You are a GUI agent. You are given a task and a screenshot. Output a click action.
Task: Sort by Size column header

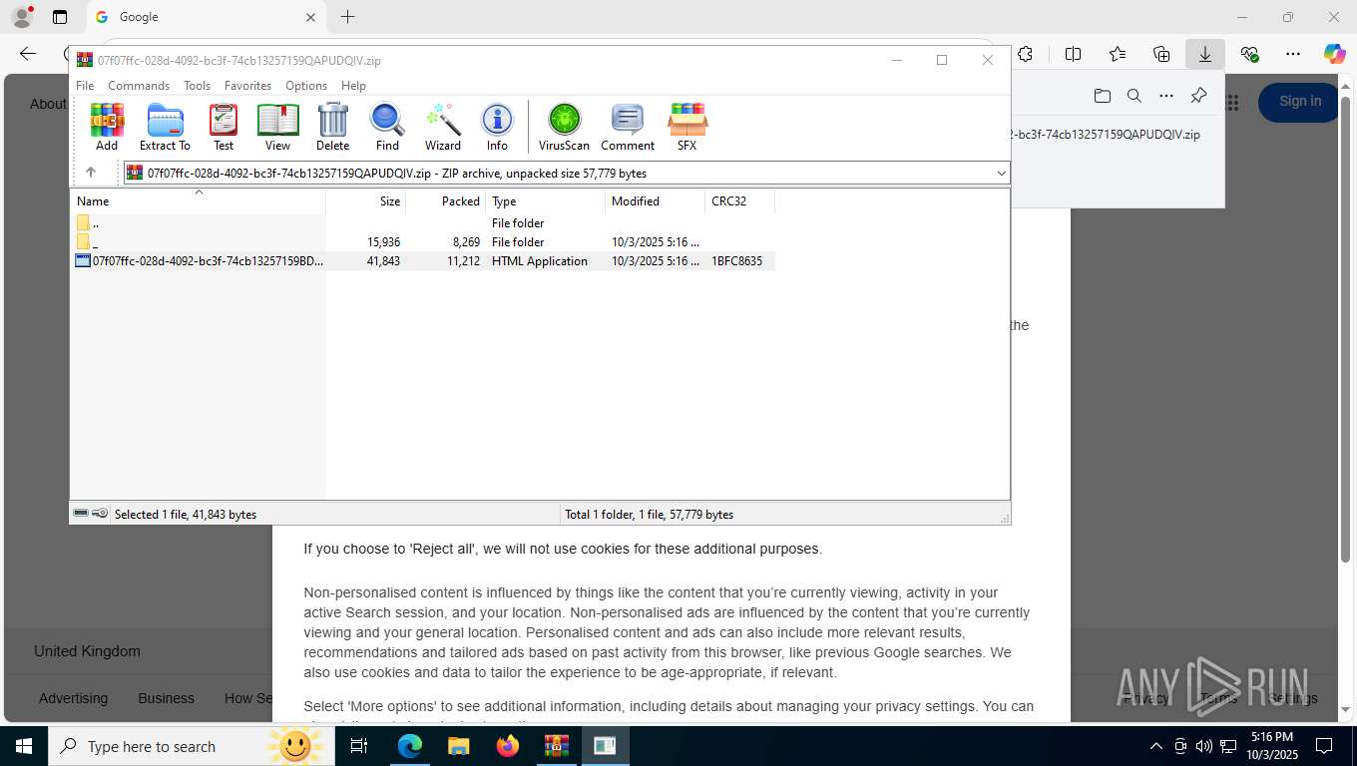[x=366, y=200]
